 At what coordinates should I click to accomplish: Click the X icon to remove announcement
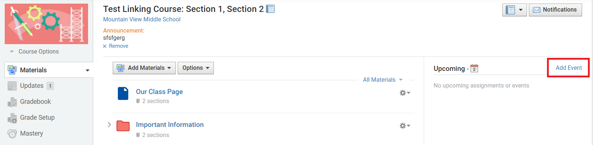(105, 46)
